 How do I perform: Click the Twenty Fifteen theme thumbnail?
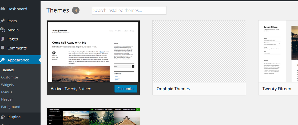coord(278,51)
